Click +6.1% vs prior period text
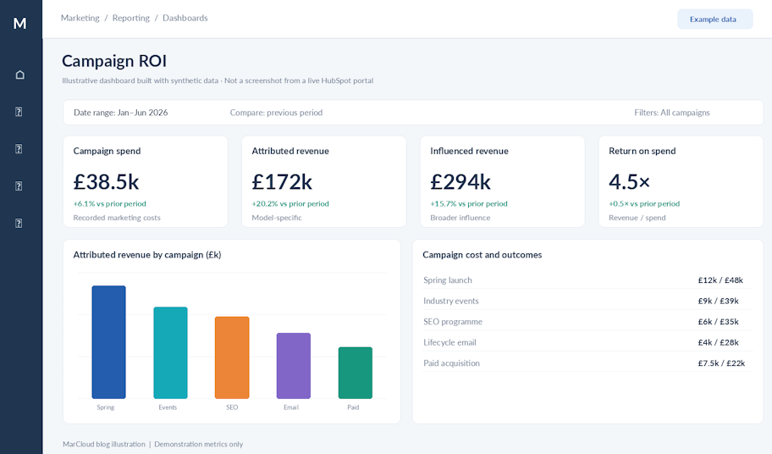Image resolution: width=772 pixels, height=454 pixels. click(110, 203)
